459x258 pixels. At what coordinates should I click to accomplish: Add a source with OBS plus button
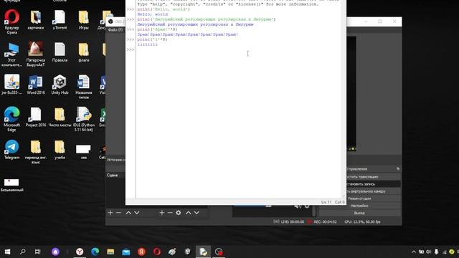161,213
